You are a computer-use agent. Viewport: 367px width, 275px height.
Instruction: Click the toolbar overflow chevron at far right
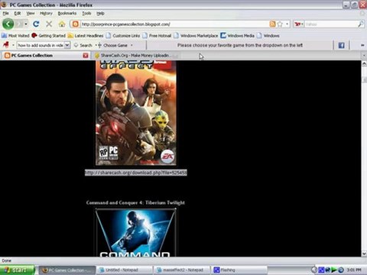point(362,45)
